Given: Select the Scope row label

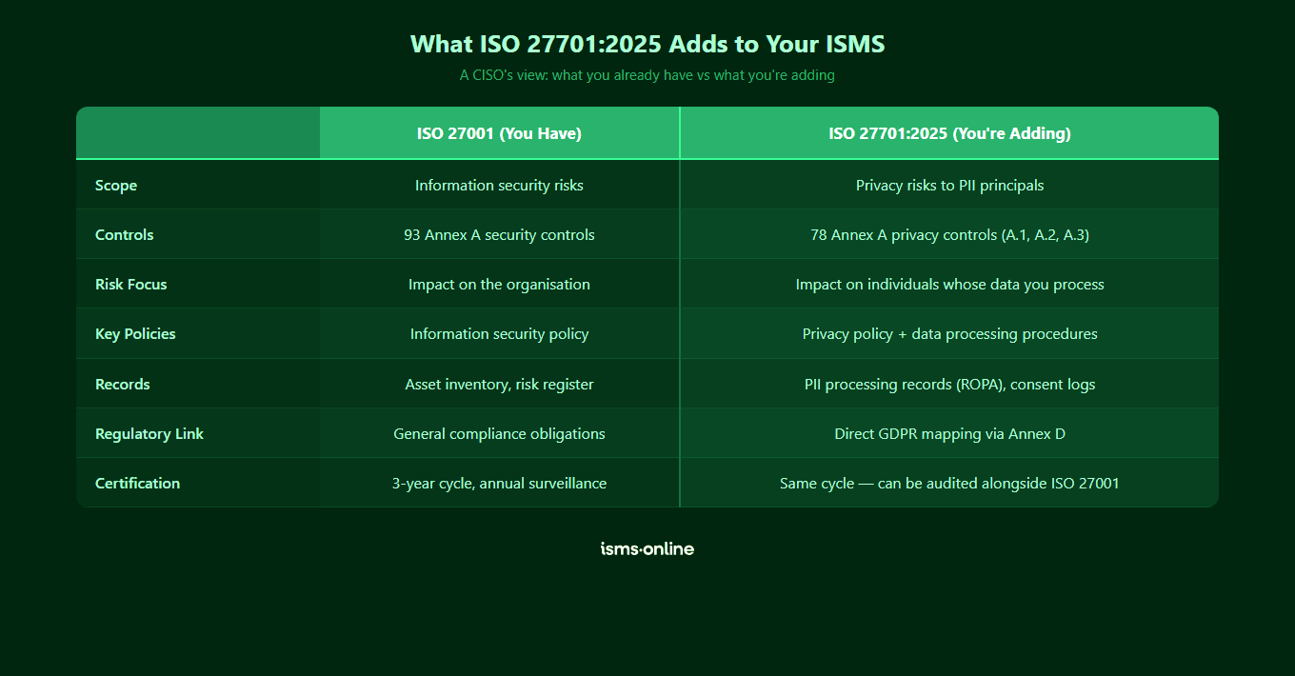Looking at the screenshot, I should point(115,185).
